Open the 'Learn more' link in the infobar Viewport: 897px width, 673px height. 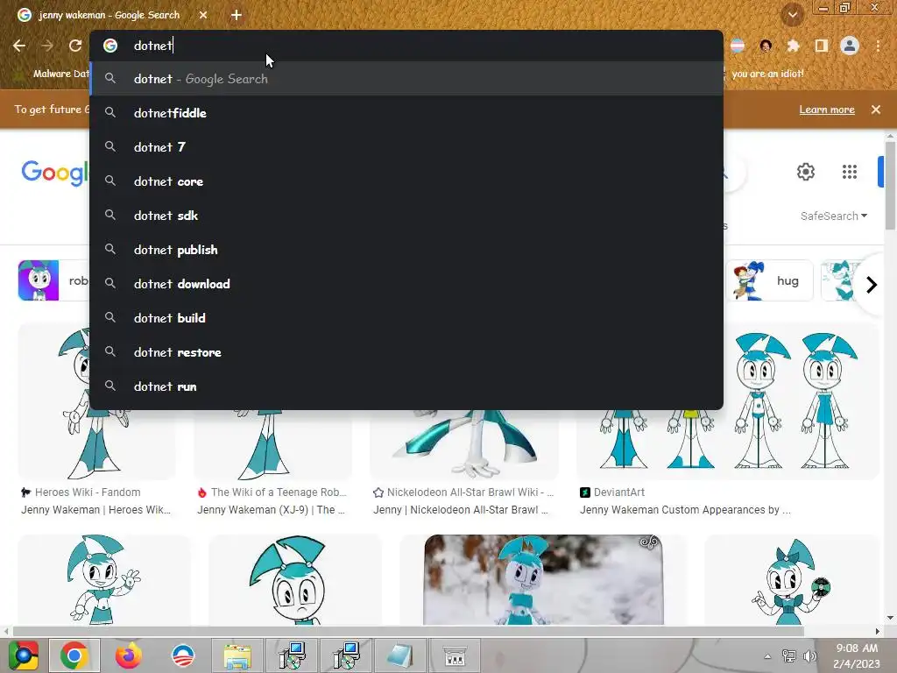pos(827,110)
